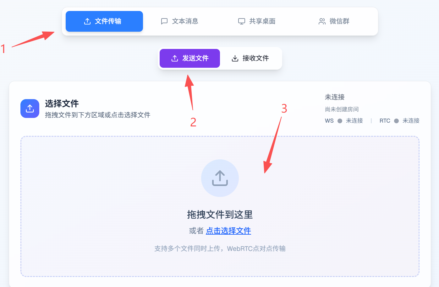Click the RTC connection status dot
Viewport: 439px width, 287px height.
coord(396,121)
